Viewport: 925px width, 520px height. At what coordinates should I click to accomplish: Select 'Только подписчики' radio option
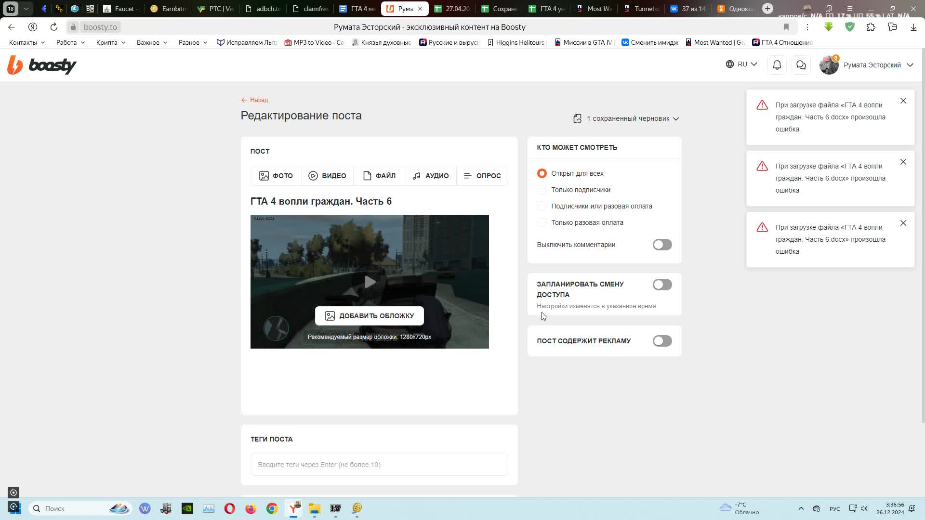coord(542,190)
